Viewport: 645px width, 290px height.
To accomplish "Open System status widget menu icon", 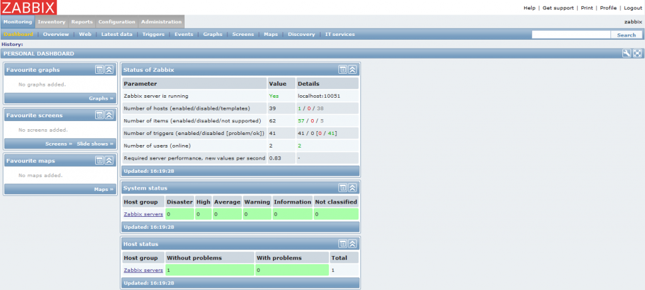I will coord(343,188).
